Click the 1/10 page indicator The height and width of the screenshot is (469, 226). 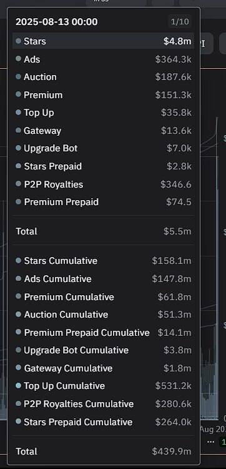coord(179,22)
